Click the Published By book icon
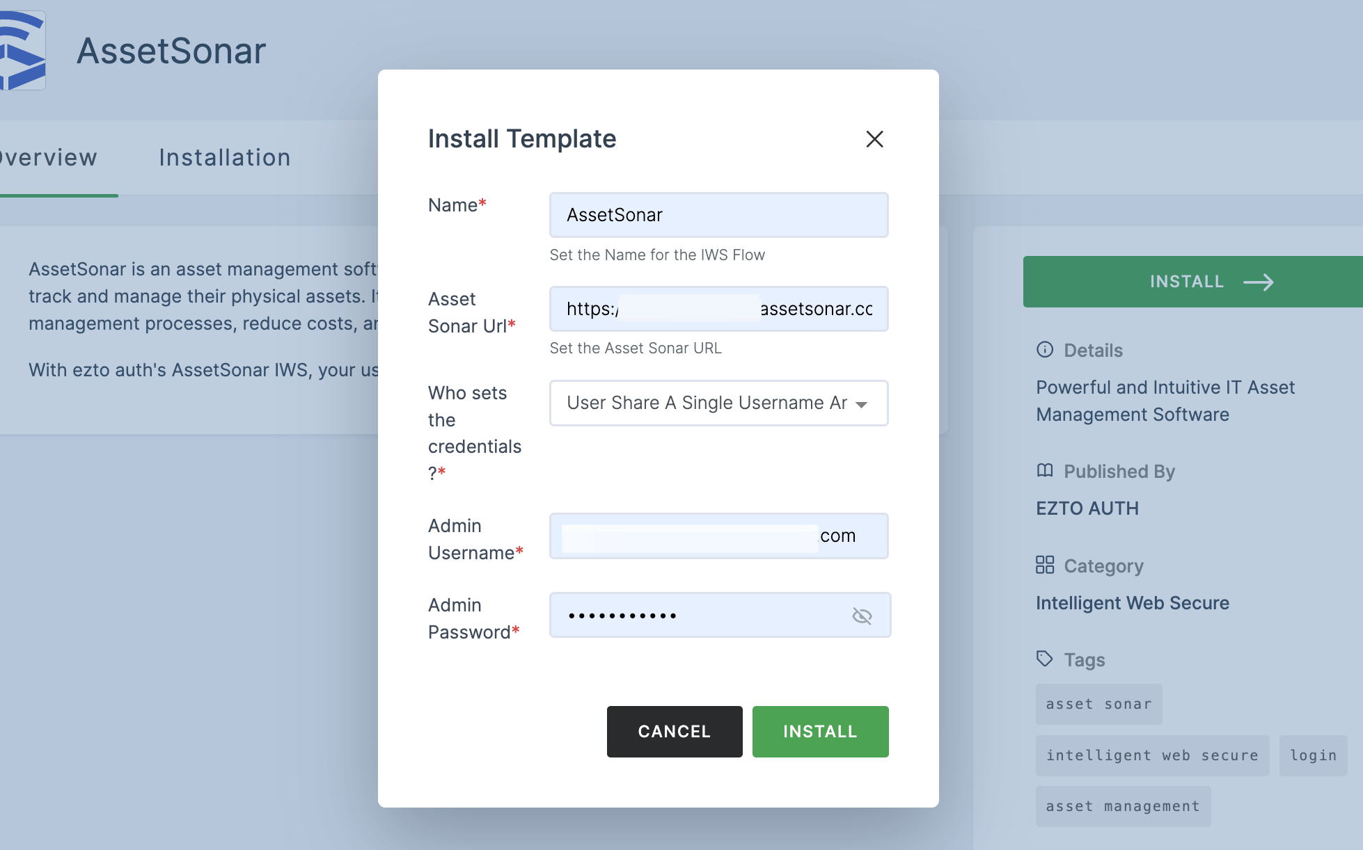This screenshot has width=1363, height=850. 1045,471
